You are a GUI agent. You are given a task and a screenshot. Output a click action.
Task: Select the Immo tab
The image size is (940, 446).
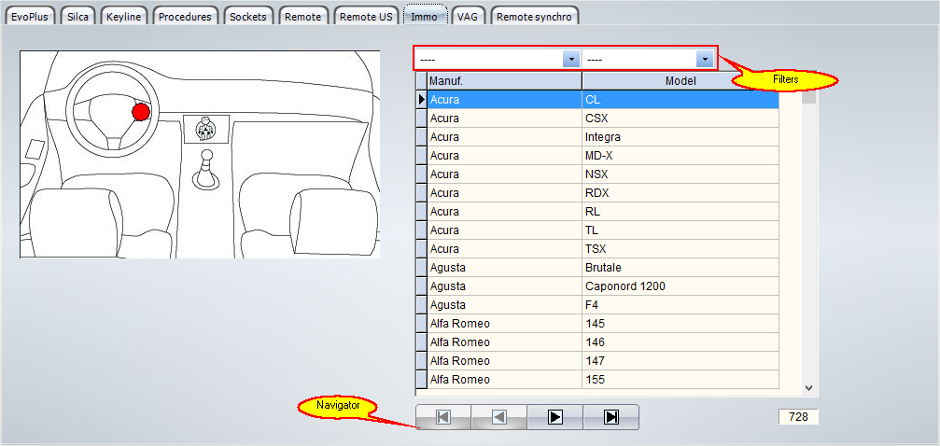(x=425, y=16)
